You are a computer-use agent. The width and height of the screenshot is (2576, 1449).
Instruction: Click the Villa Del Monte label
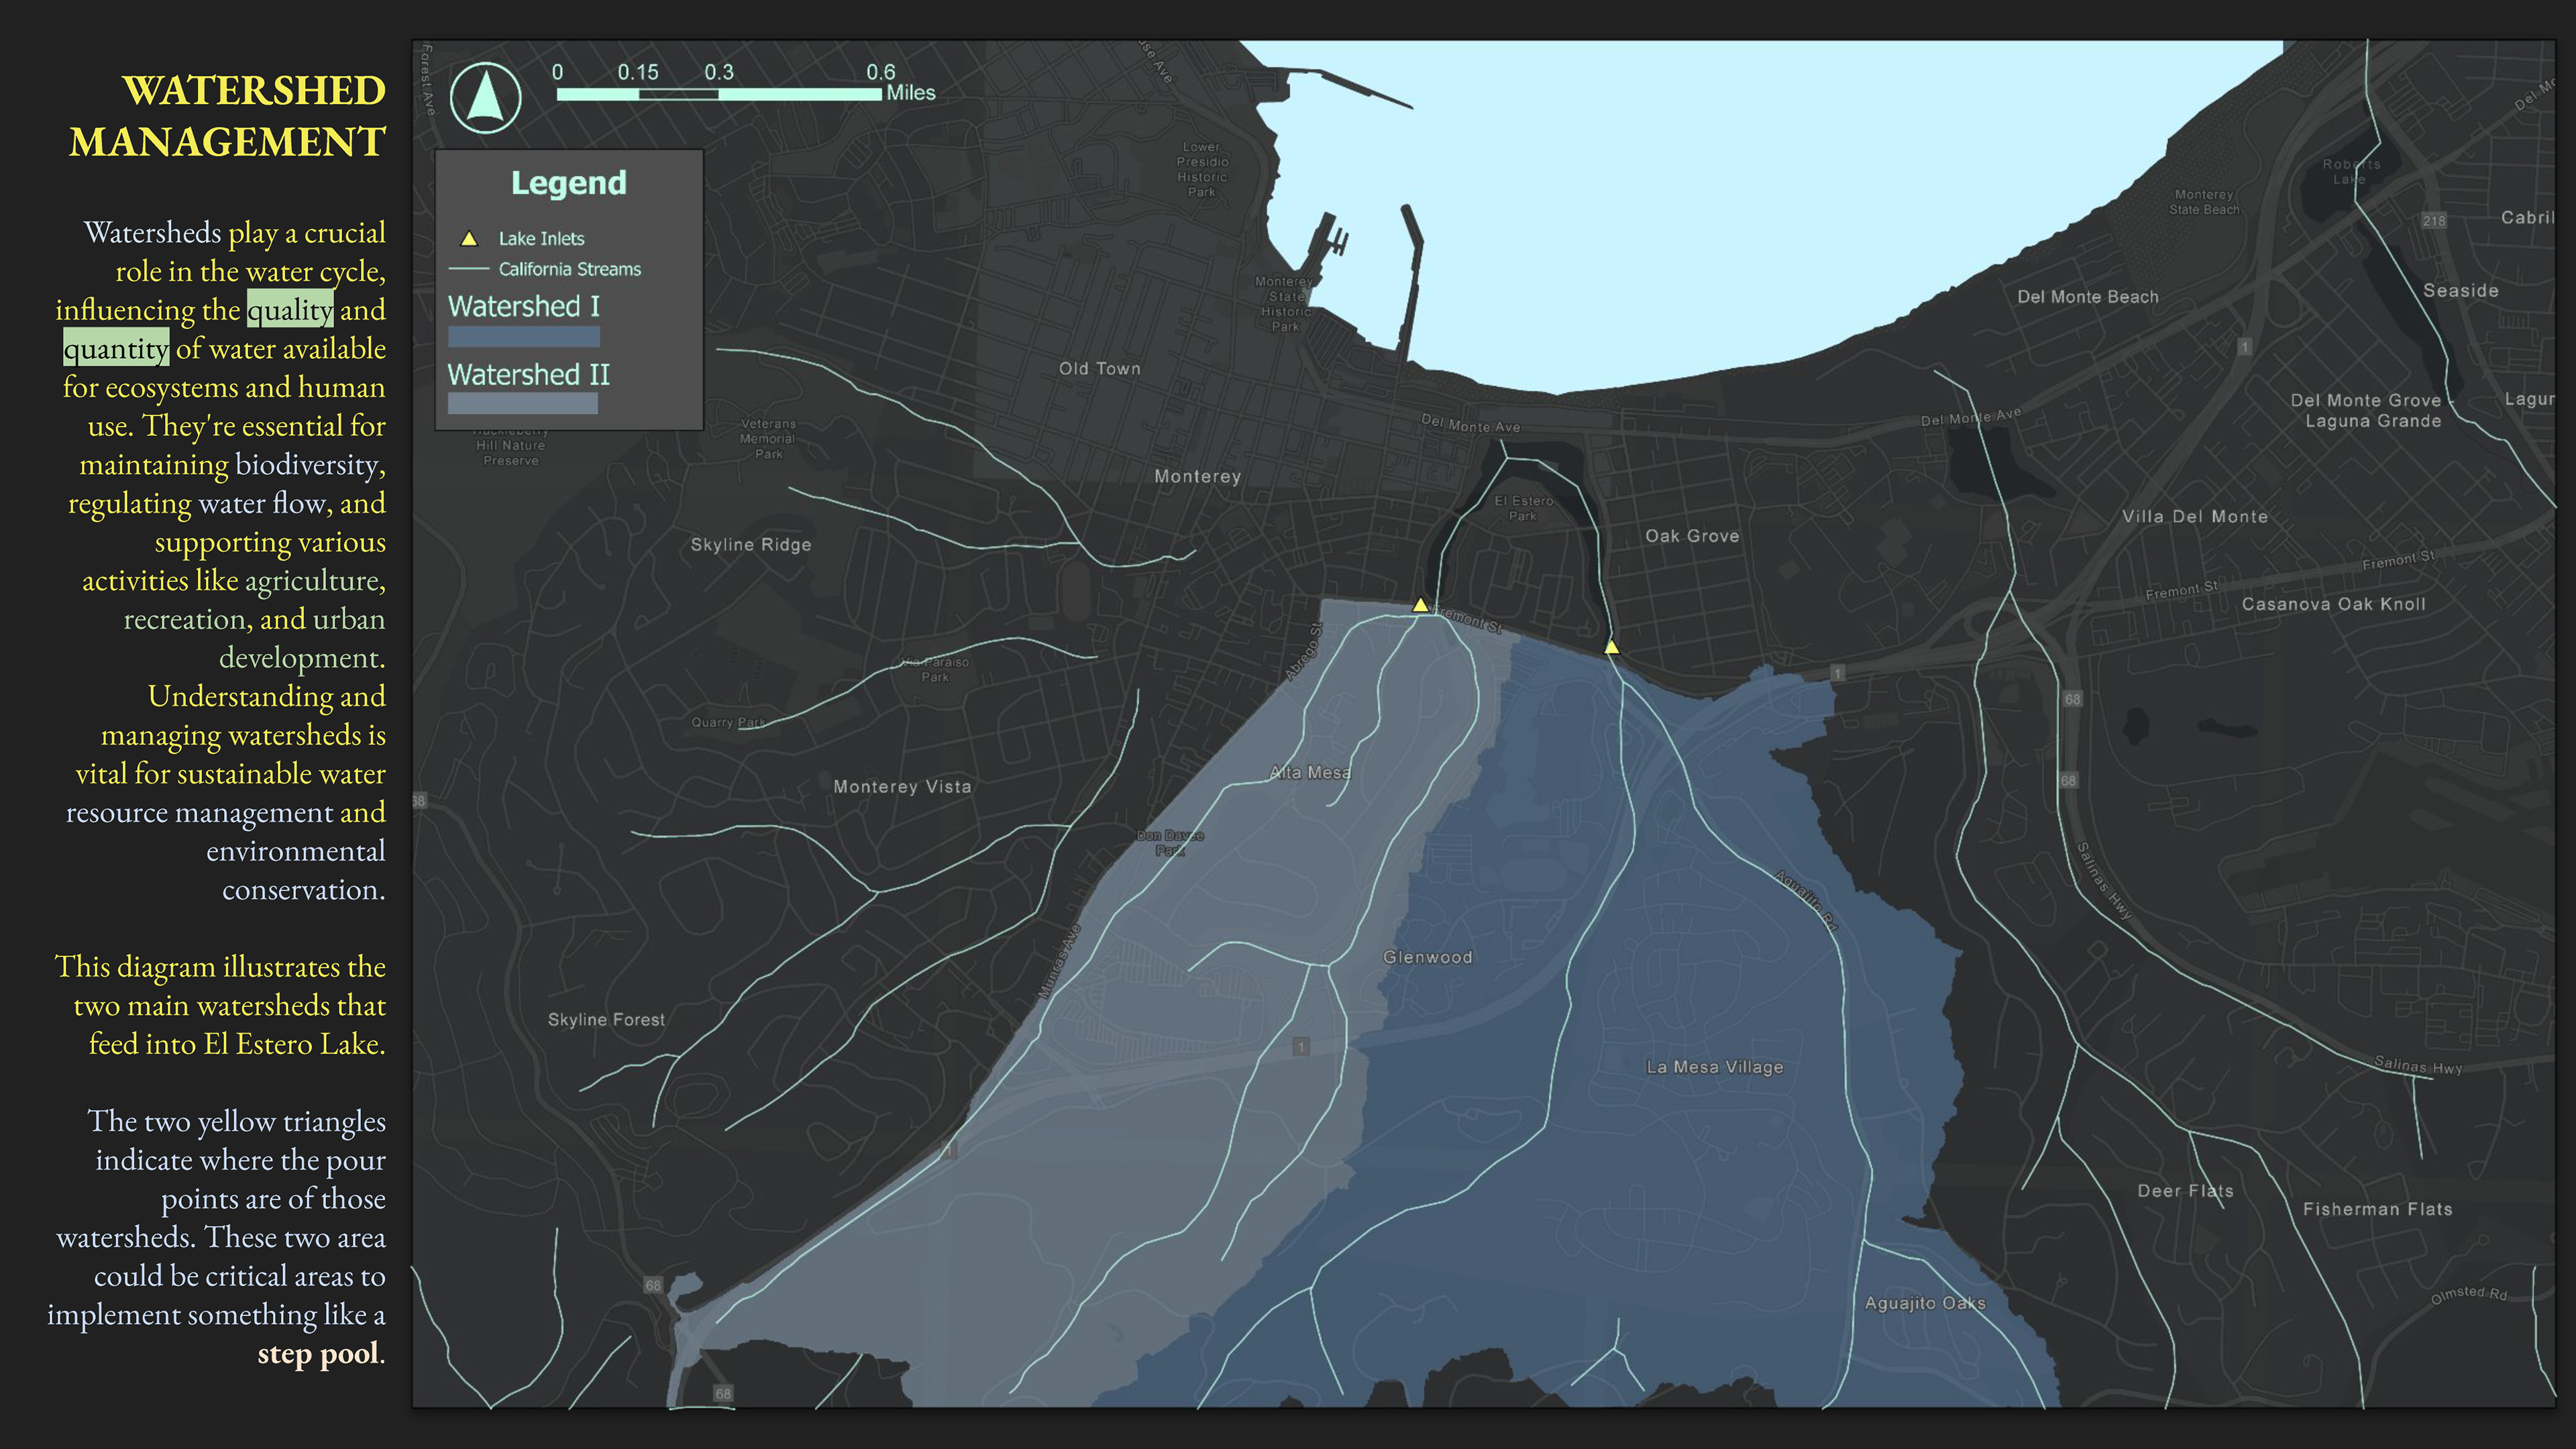coord(2195,517)
